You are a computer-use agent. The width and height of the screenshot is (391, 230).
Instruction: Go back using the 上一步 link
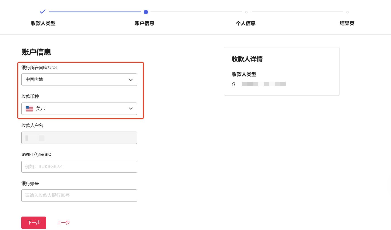63,223
